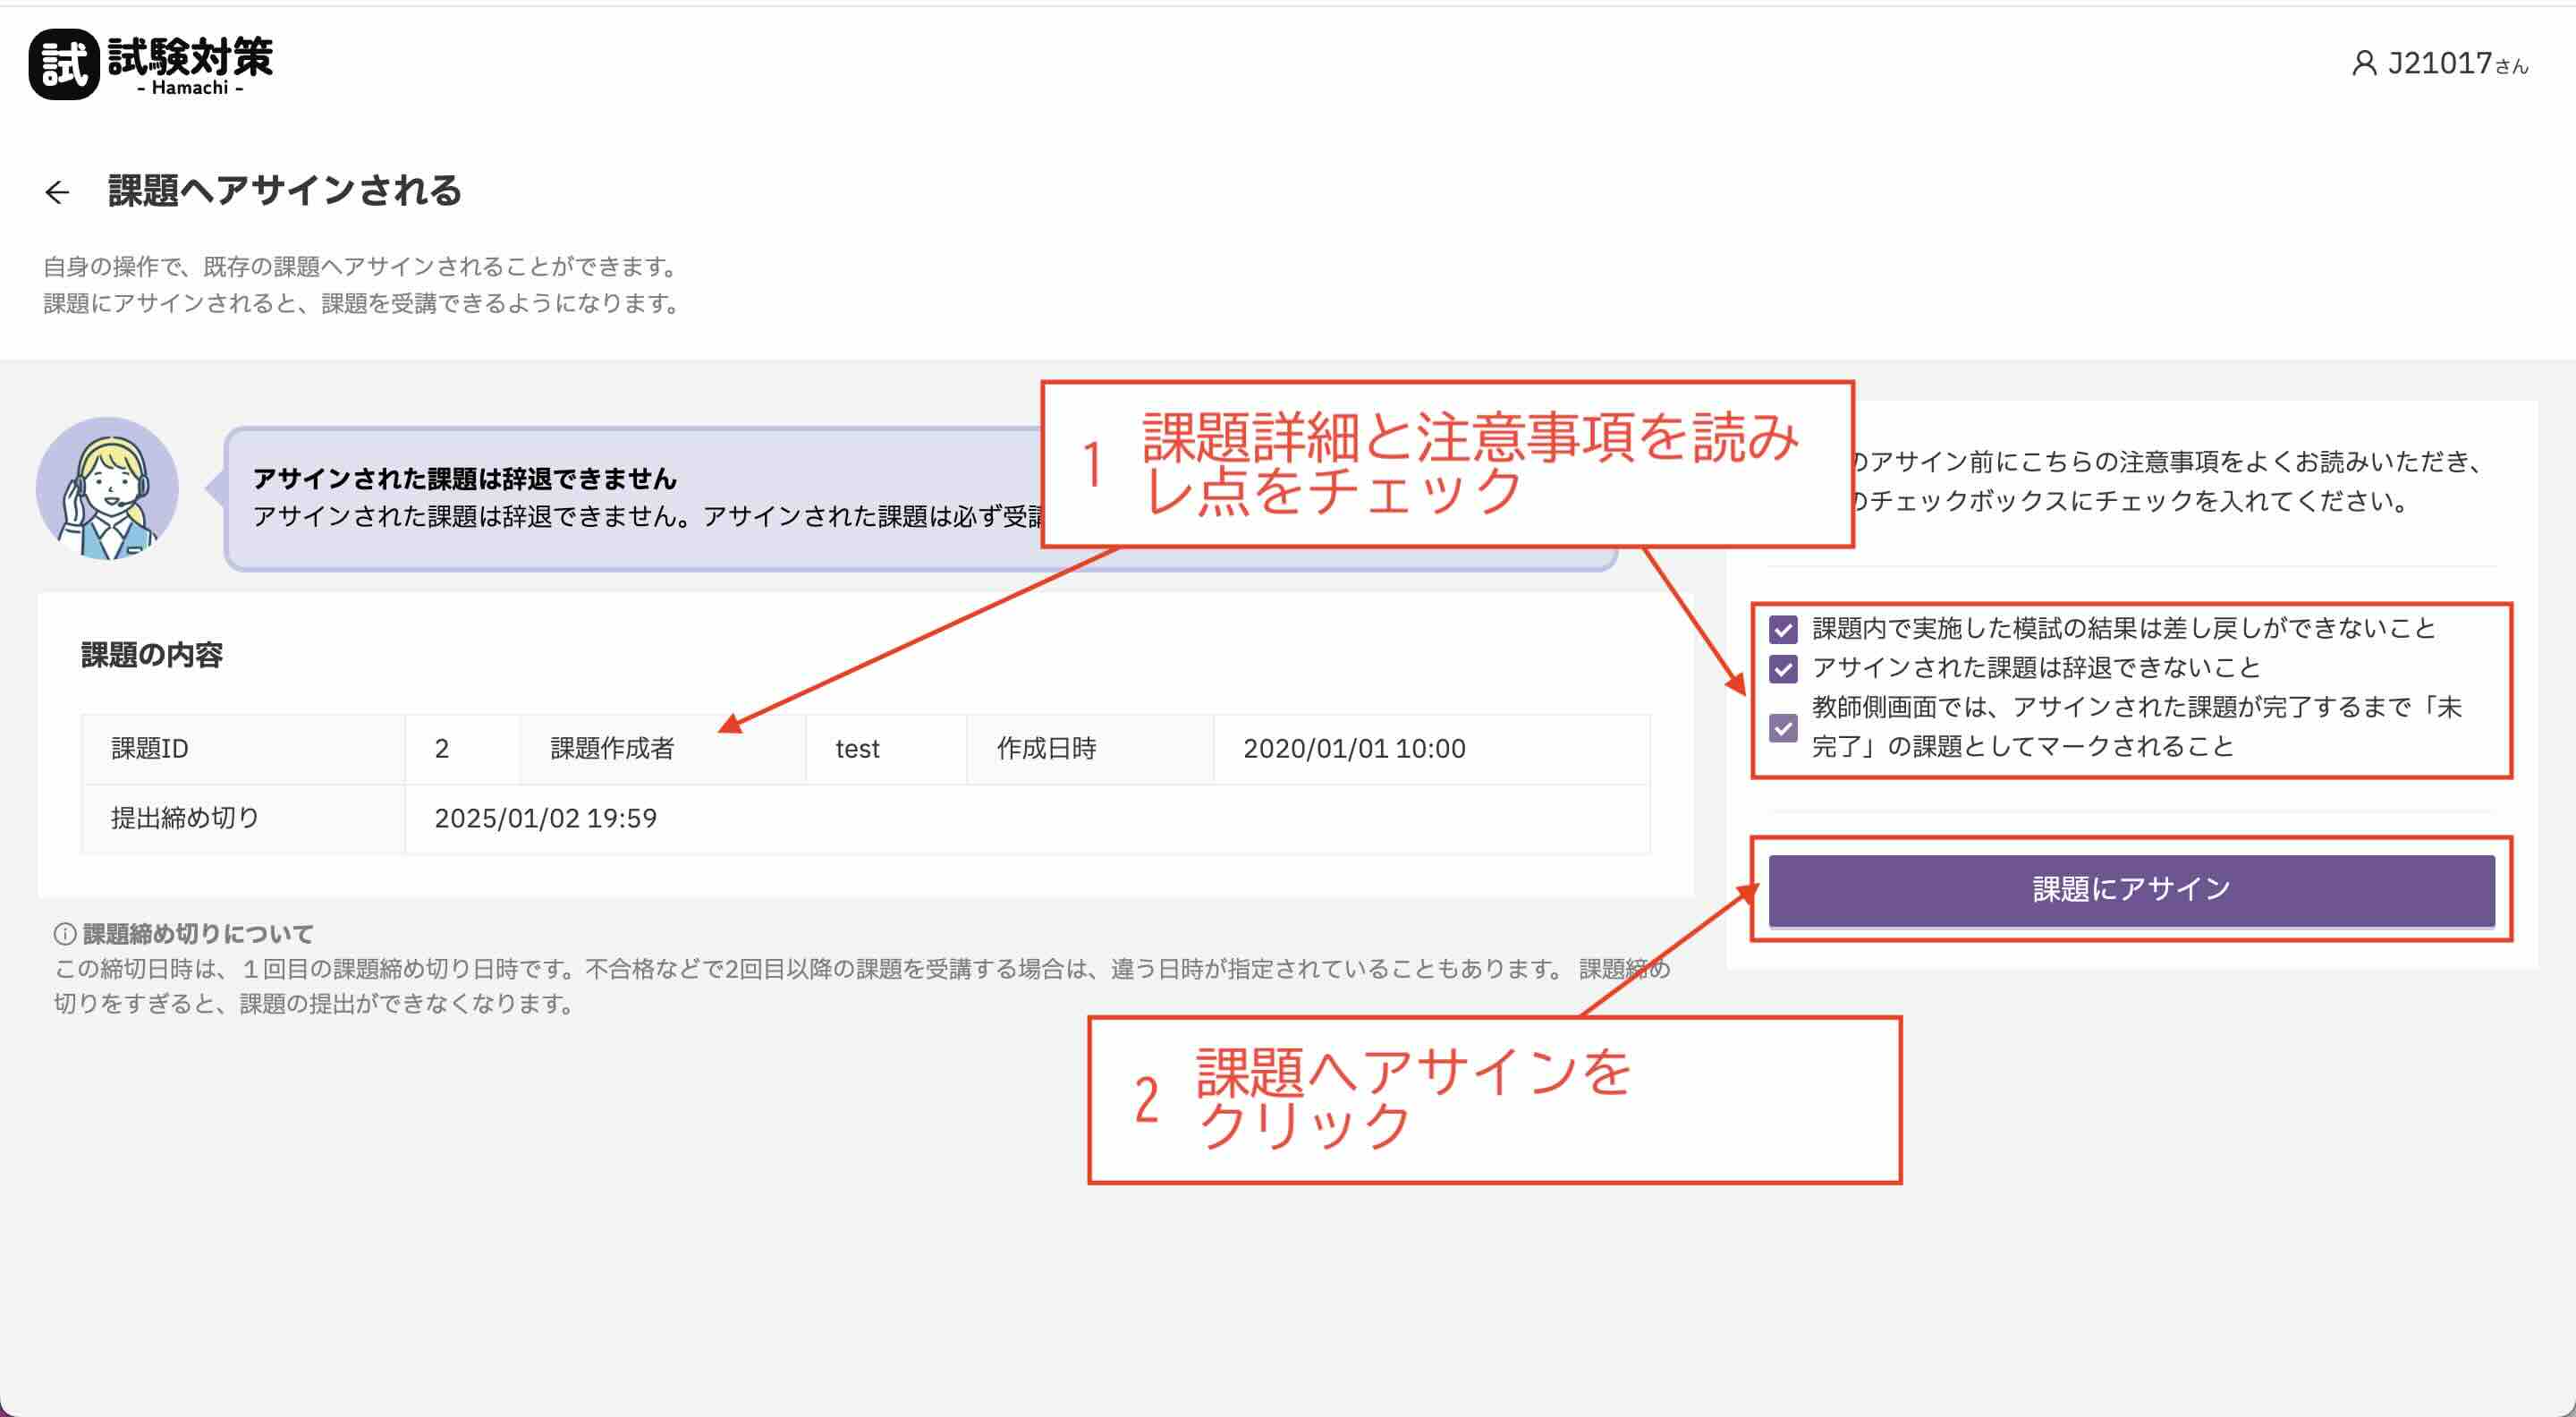Click the back arrow beside 課題へアサインされる
The height and width of the screenshot is (1417, 2576).
pos(59,191)
